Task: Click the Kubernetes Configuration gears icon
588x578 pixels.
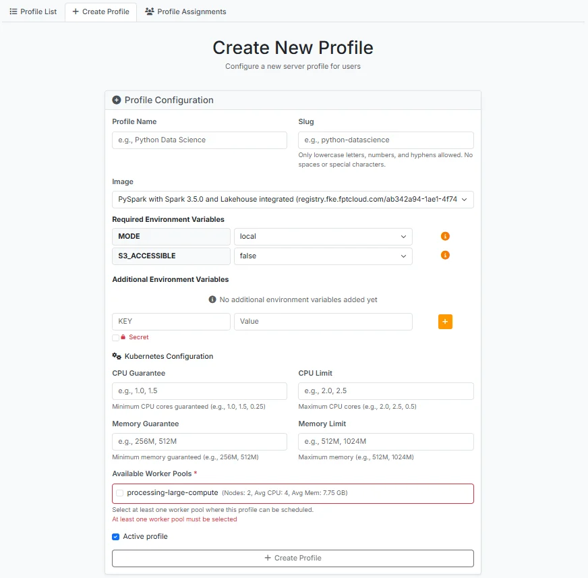Action: click(117, 356)
